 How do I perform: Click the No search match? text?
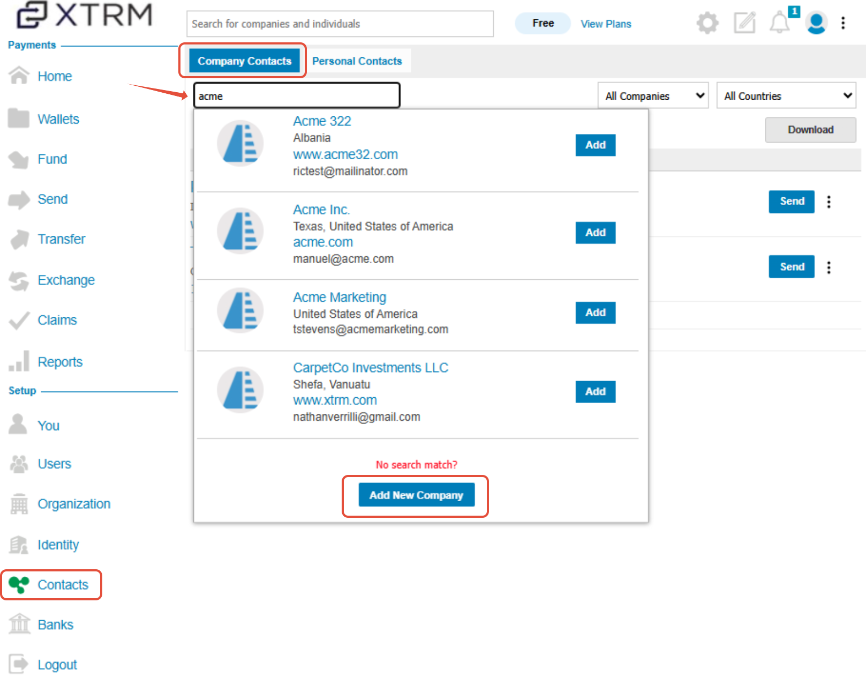(x=417, y=465)
